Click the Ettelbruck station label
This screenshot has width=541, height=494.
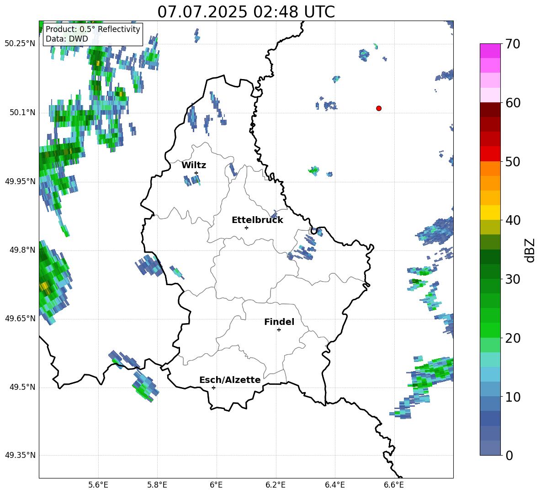click(x=257, y=220)
